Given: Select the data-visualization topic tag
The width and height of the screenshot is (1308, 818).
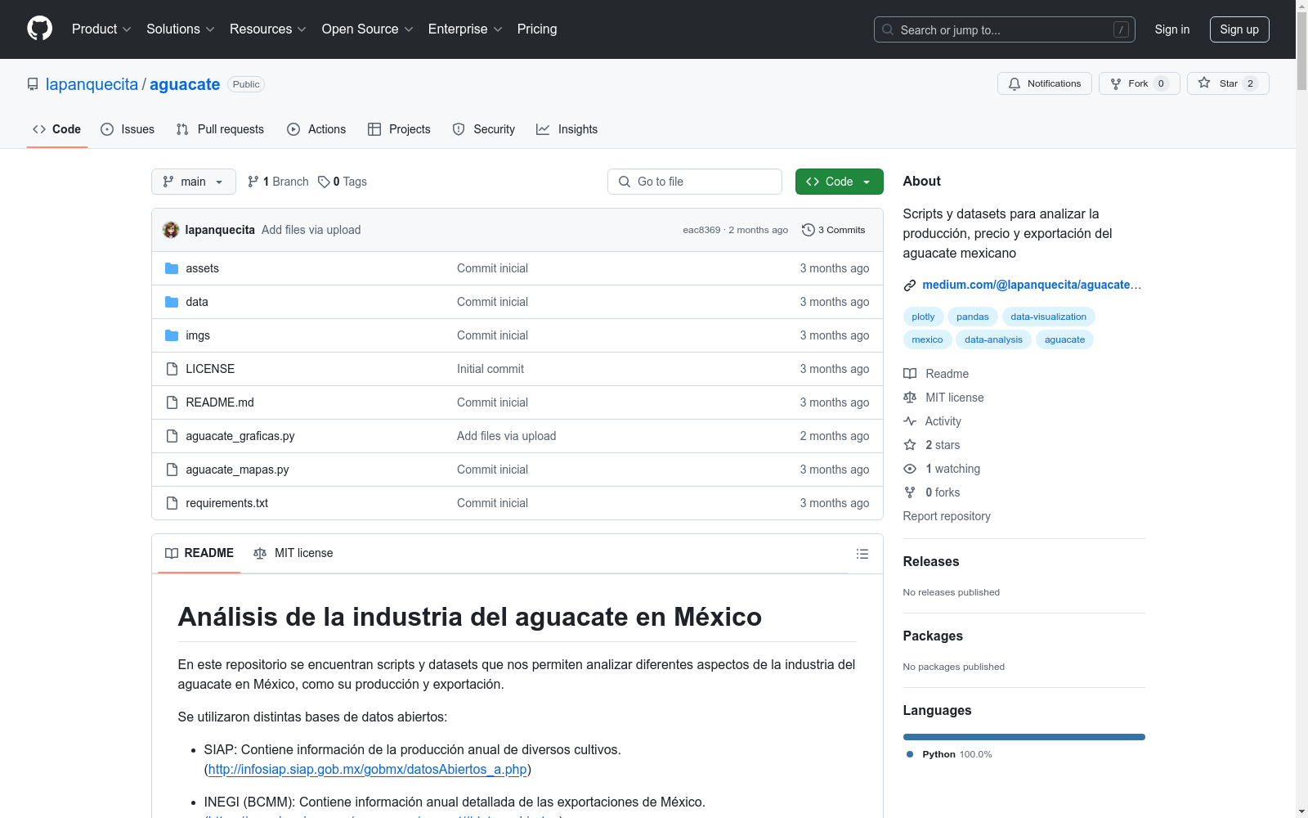Looking at the screenshot, I should [x=1049, y=317].
